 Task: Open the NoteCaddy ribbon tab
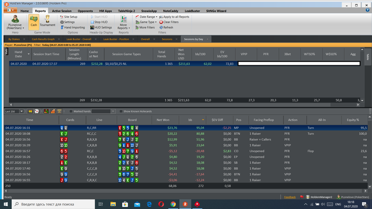point(171,11)
